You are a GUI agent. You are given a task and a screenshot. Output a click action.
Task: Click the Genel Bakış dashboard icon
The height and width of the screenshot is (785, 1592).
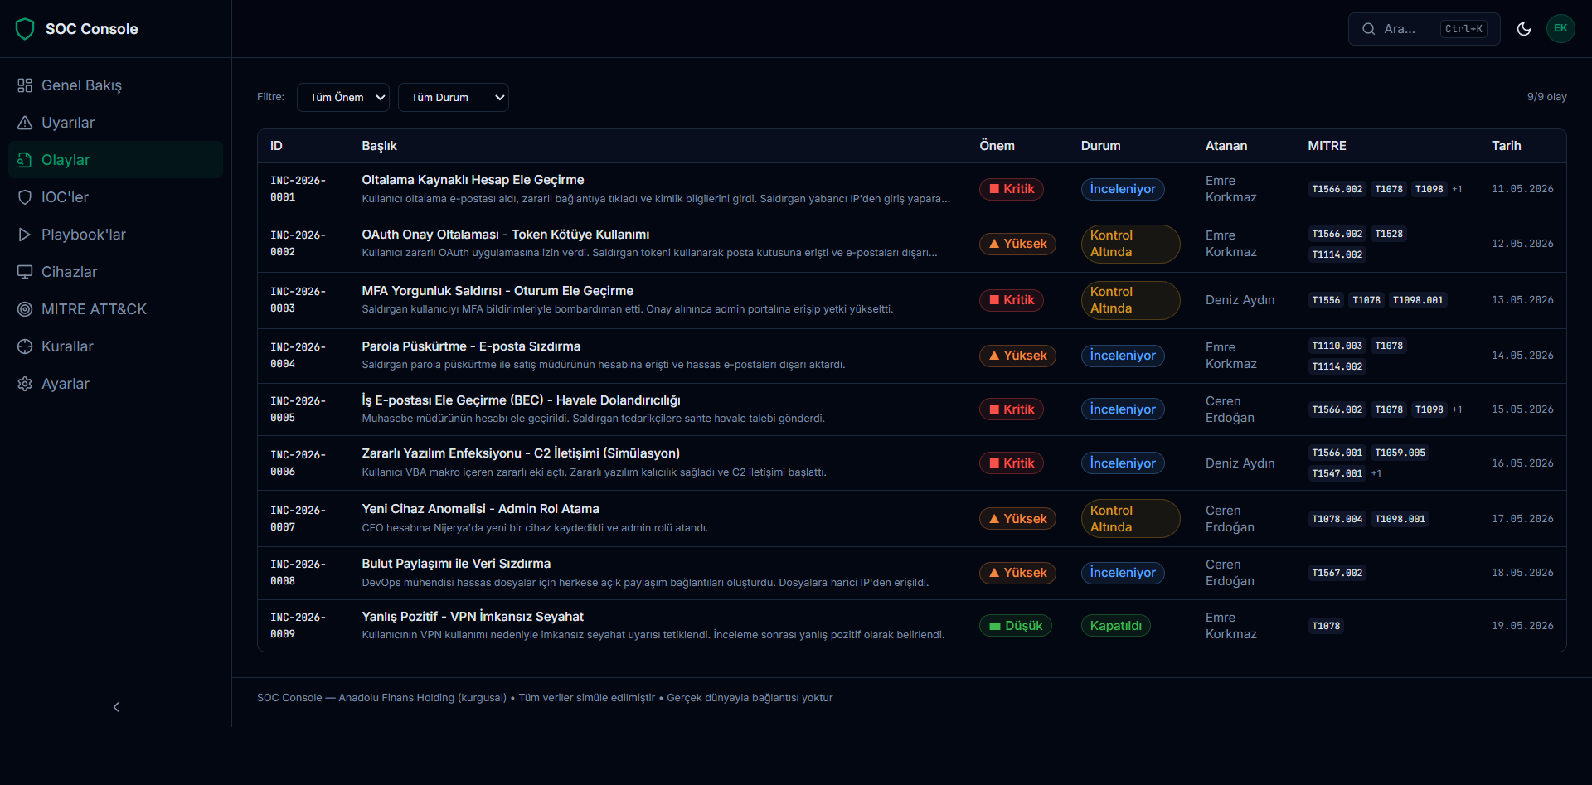click(x=25, y=85)
